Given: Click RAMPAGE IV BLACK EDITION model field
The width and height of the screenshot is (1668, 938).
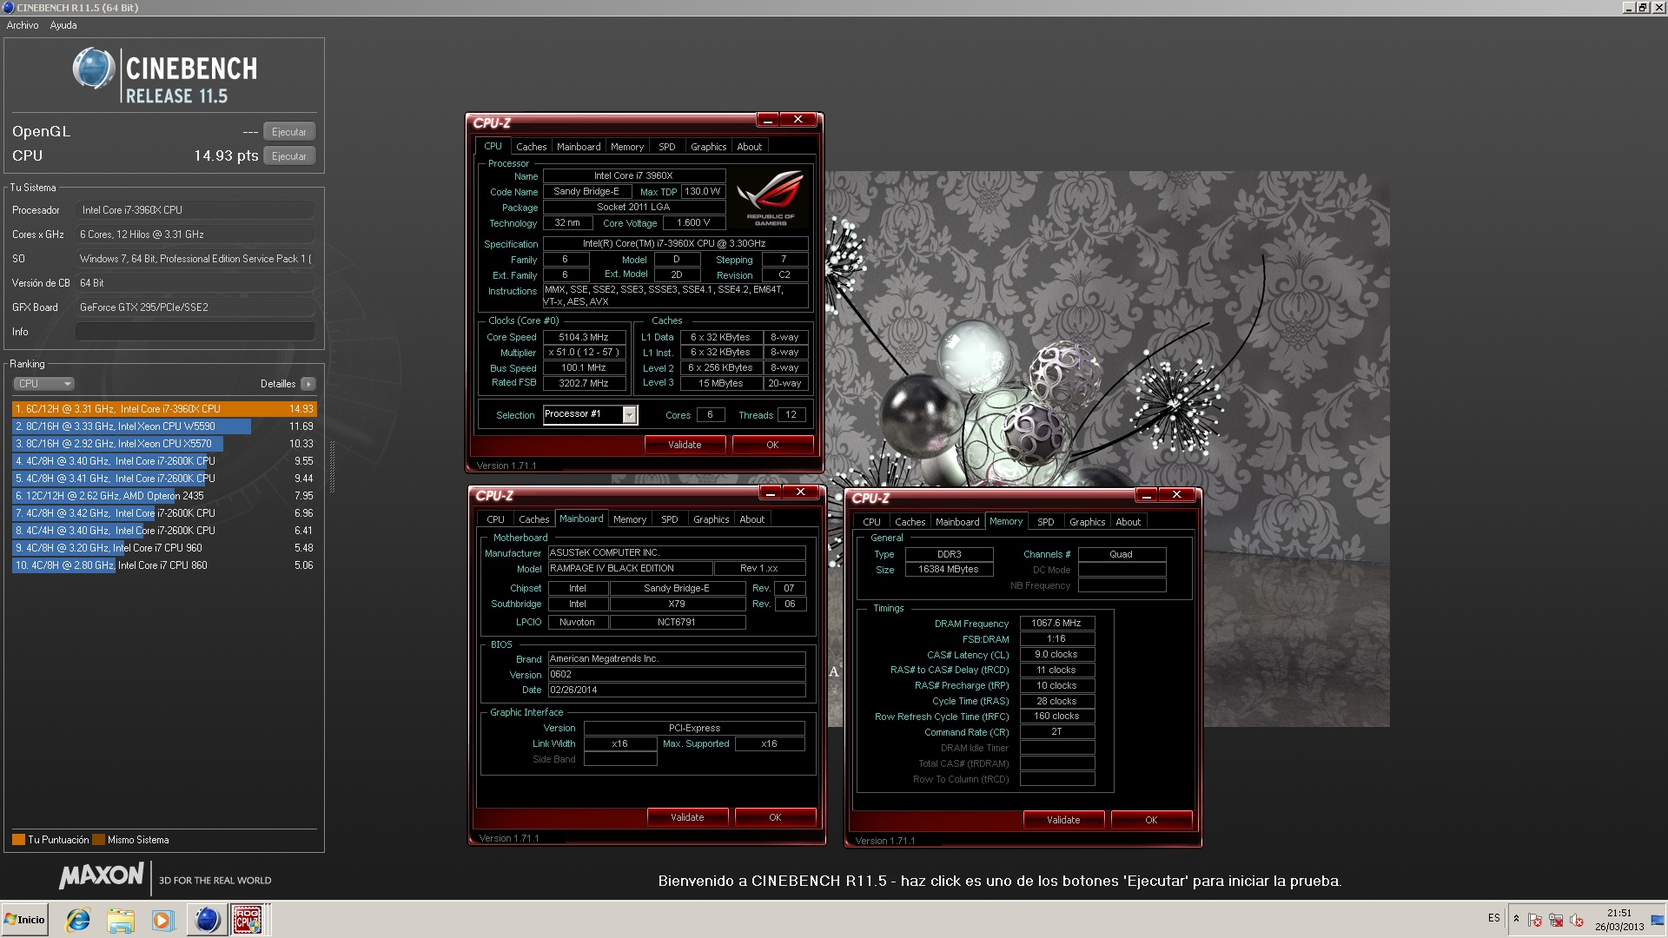Looking at the screenshot, I should pyautogui.click(x=629, y=569).
